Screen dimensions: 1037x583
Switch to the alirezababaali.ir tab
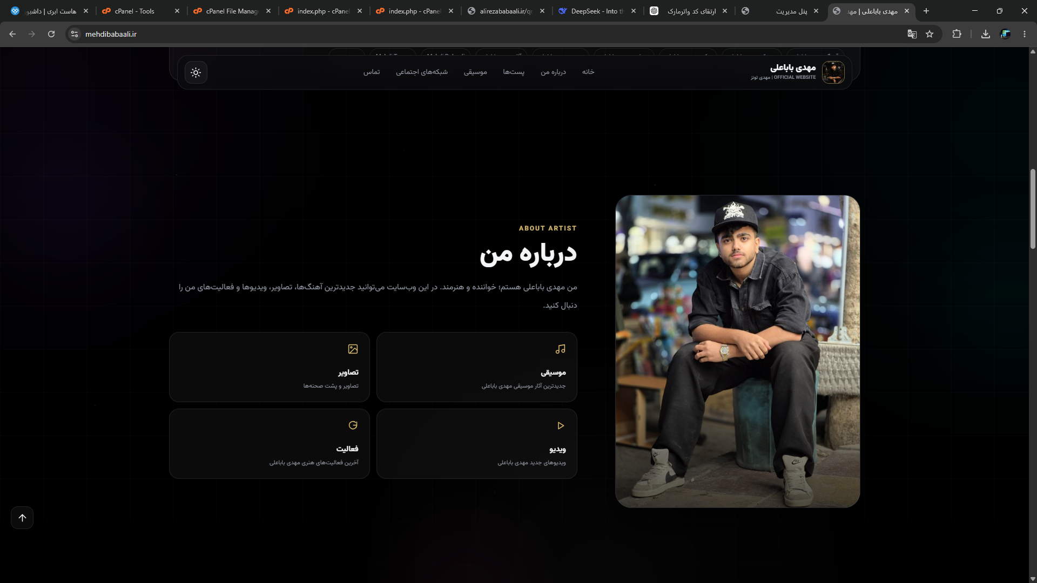point(506,11)
